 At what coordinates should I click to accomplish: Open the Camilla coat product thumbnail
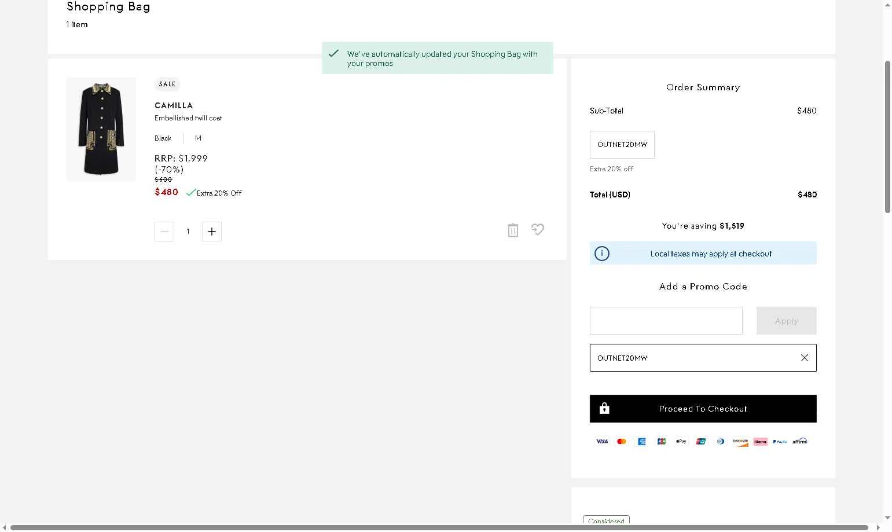pyautogui.click(x=101, y=129)
